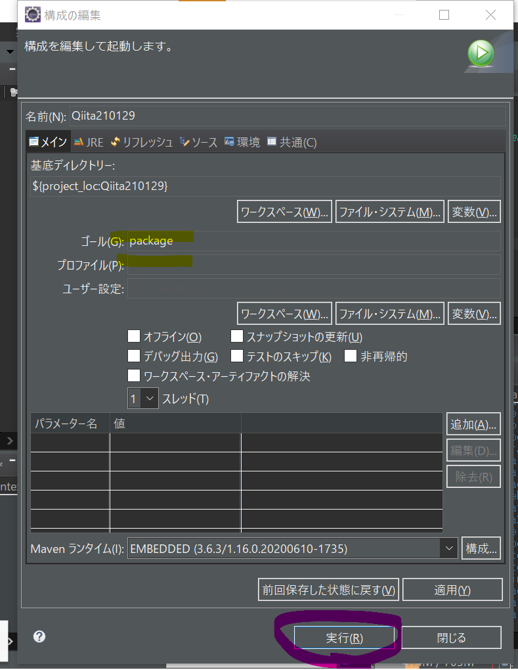Click ワークスペース(W)... under user settings
Screen dimensions: 518x670
coord(284,314)
